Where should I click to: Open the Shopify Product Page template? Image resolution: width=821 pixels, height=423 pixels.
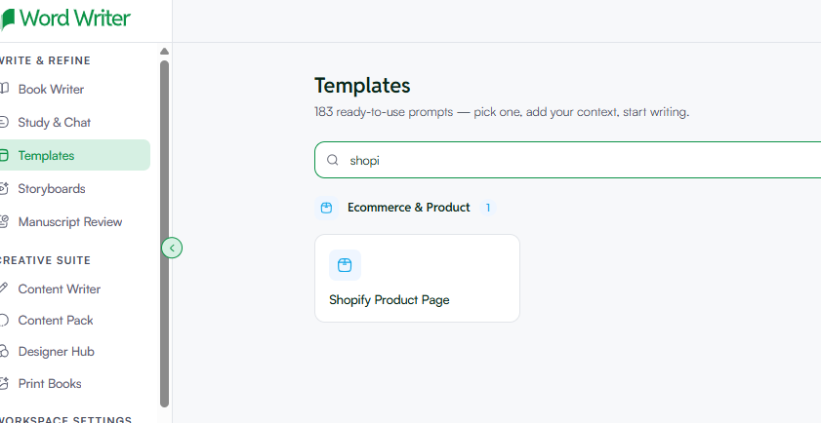[x=417, y=278]
